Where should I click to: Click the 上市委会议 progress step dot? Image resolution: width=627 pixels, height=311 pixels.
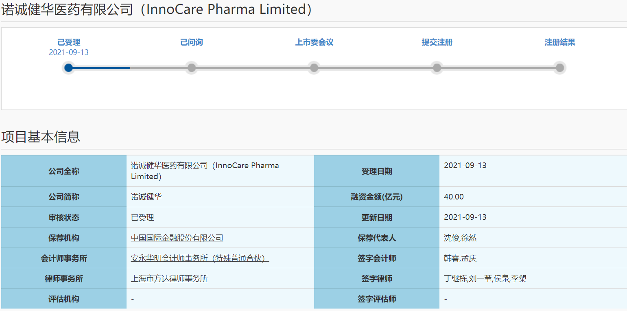tap(314, 68)
